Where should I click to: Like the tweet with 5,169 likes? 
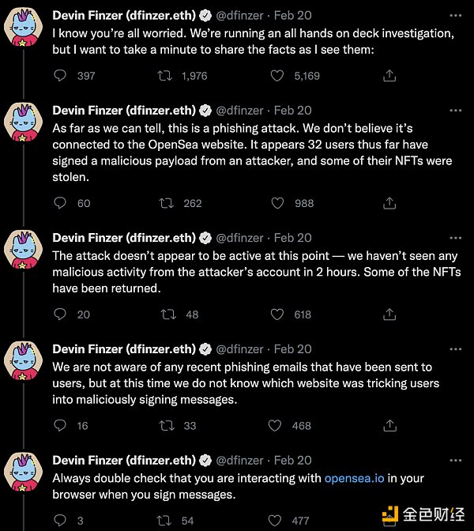click(x=277, y=76)
